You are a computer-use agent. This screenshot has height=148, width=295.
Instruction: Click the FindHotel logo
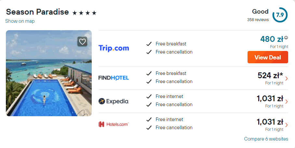(x=114, y=78)
